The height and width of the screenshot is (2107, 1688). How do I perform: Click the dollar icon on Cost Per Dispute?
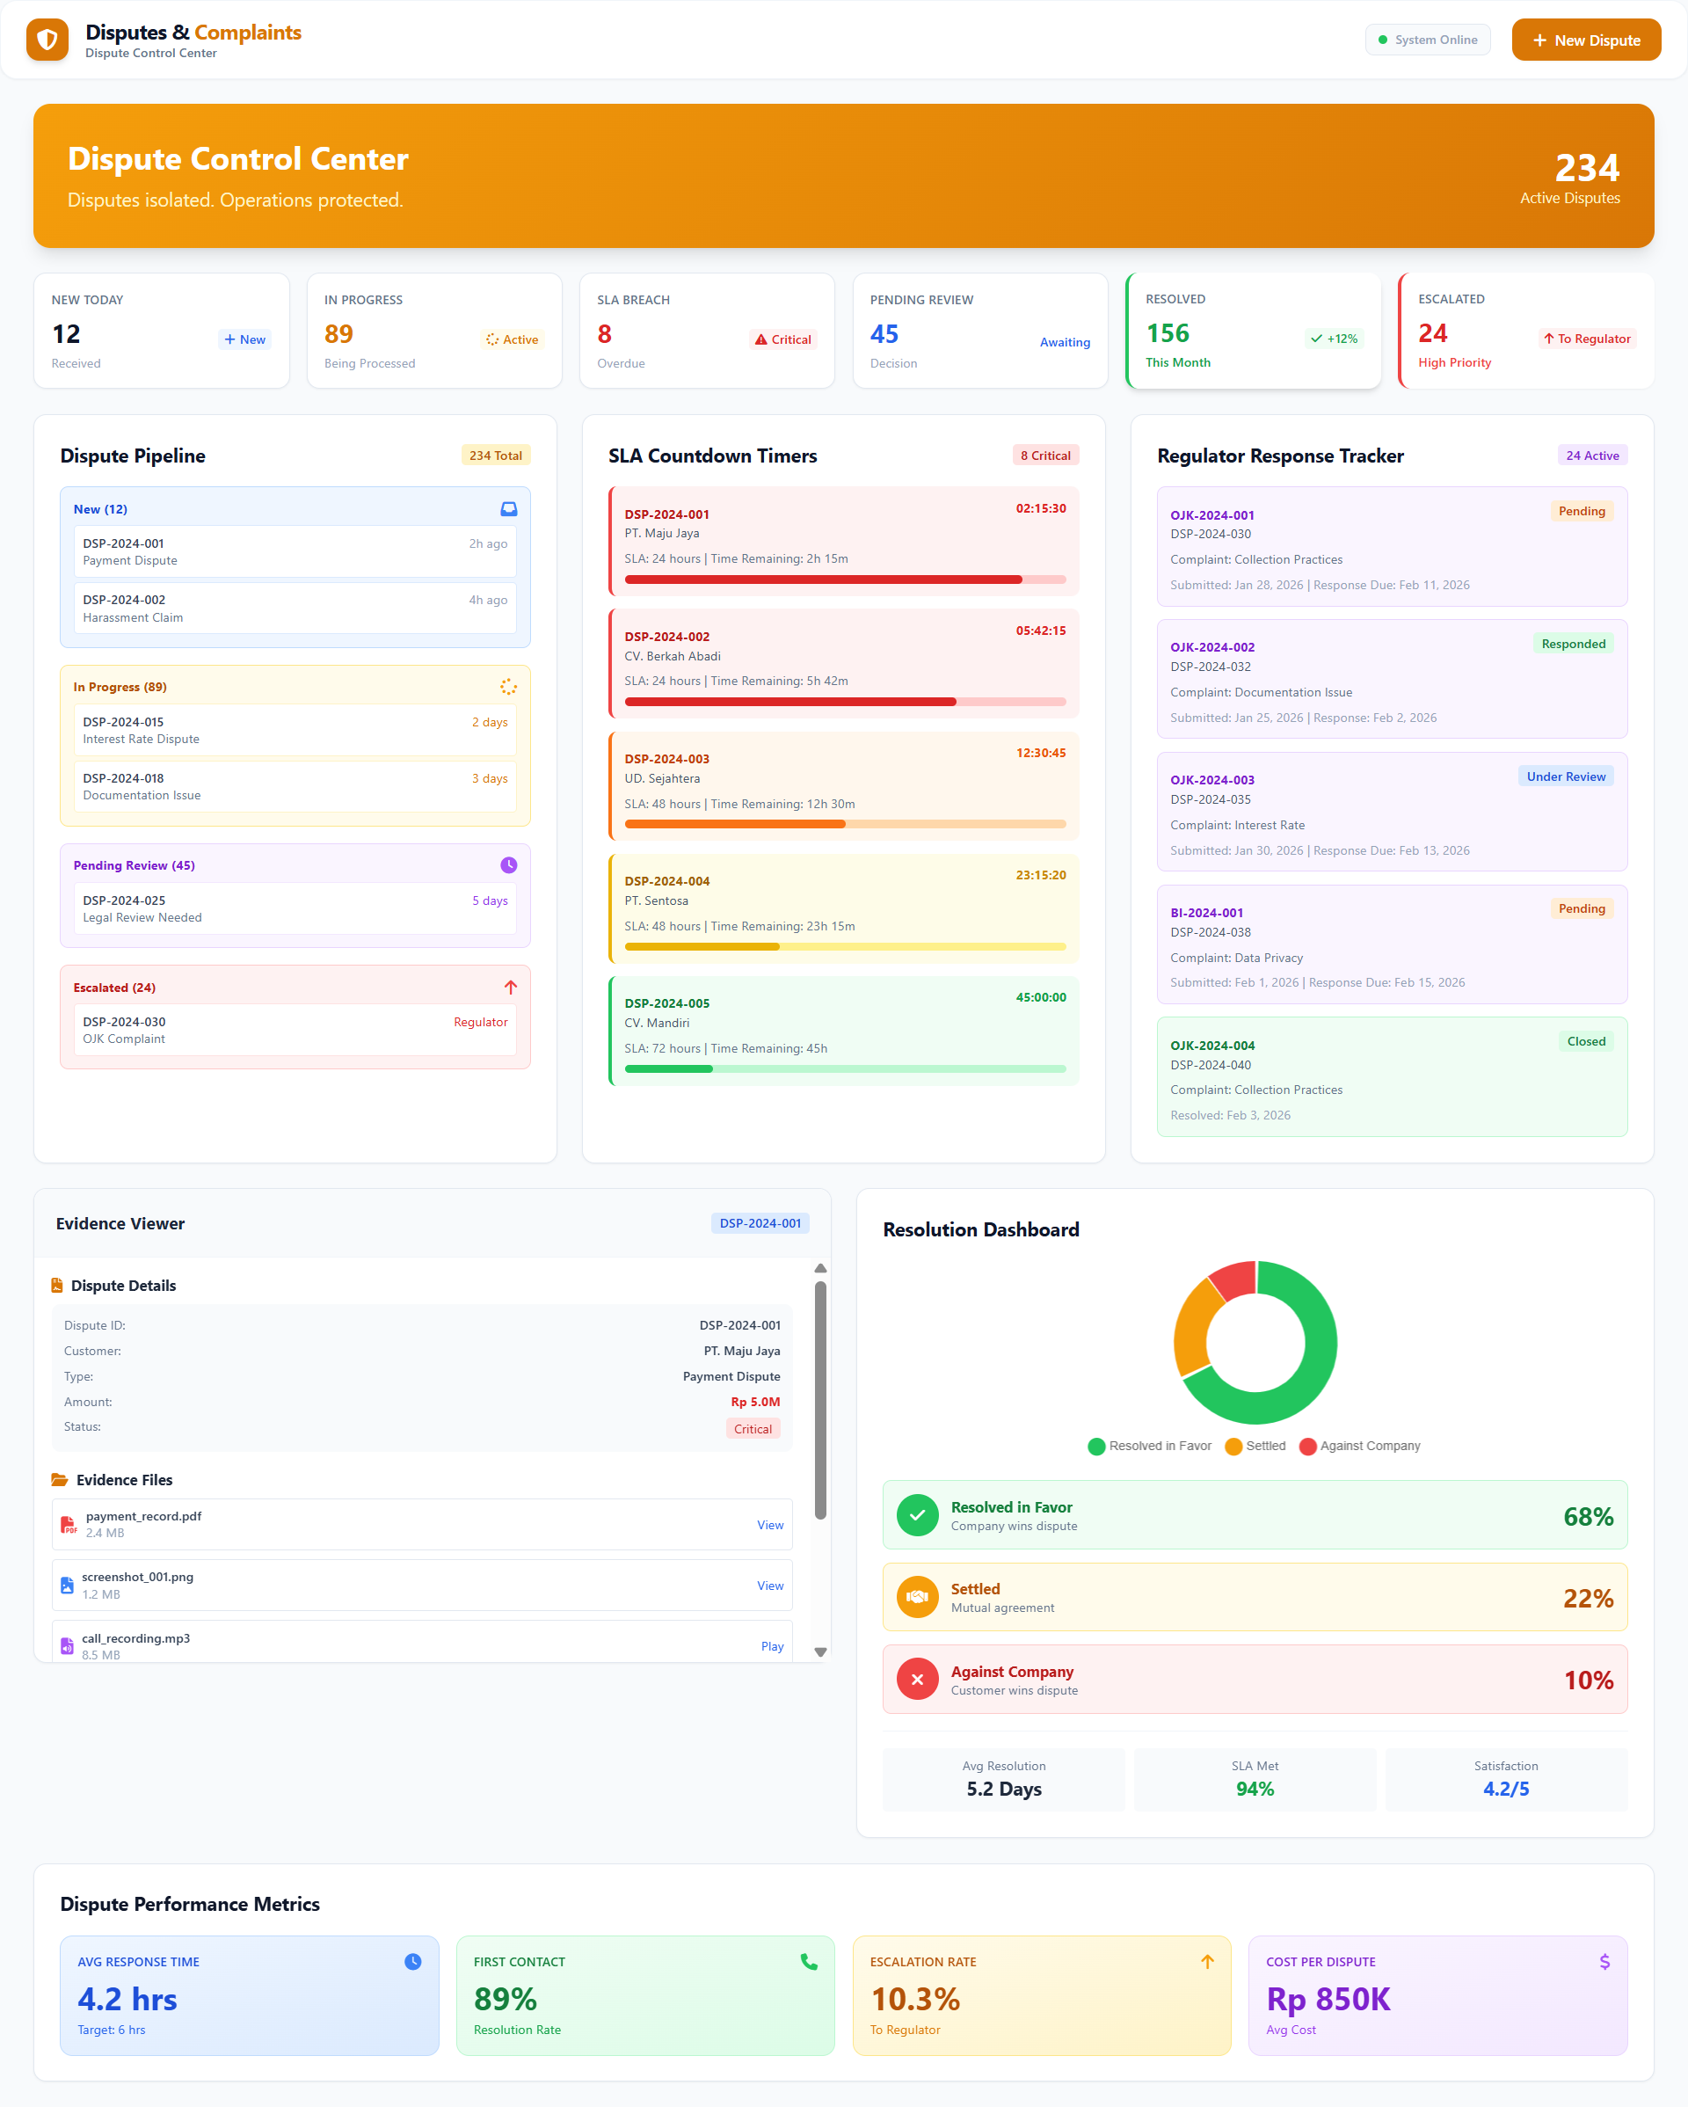click(1604, 1961)
